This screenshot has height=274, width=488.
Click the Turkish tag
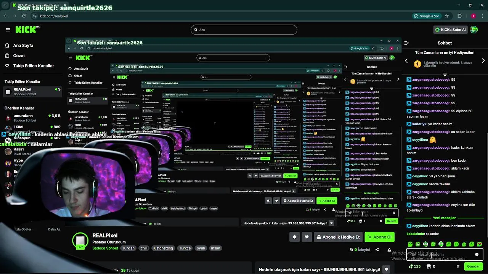tap(128, 248)
